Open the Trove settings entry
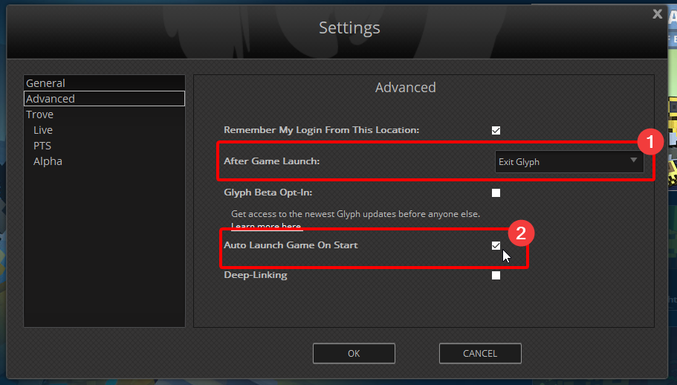This screenshot has height=385, width=677. (x=104, y=114)
